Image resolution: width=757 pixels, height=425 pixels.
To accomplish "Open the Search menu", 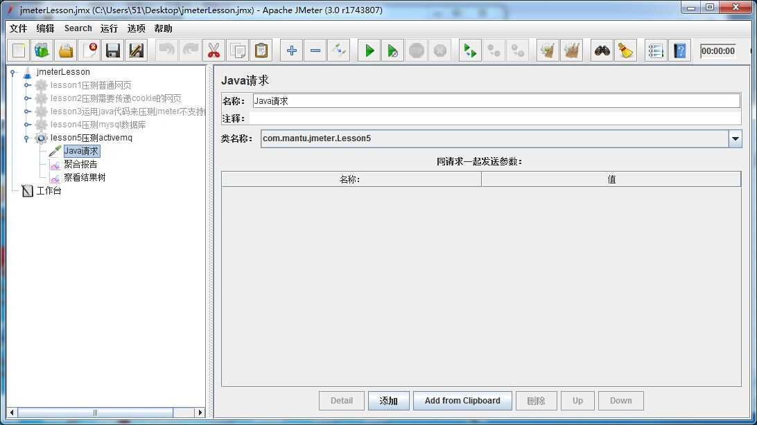I will coord(78,28).
